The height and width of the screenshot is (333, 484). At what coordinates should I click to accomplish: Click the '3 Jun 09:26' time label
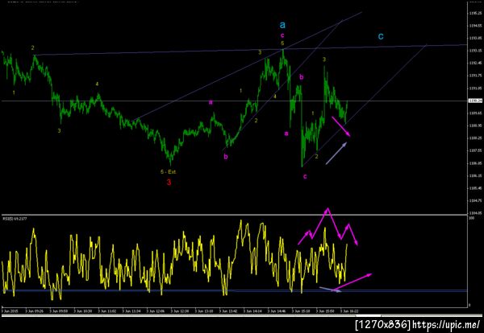[x=35, y=311]
